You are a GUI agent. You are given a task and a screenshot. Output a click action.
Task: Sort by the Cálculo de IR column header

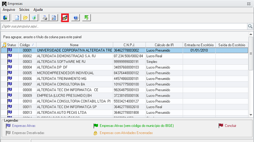(x=164, y=45)
